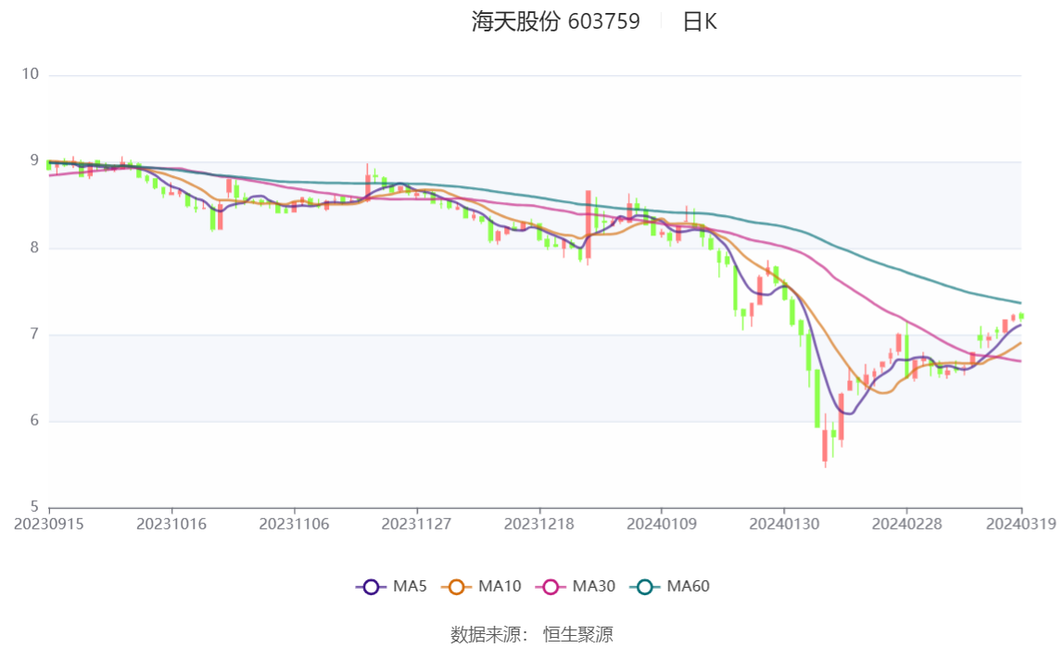
Task: Toggle the MA60 teal legend marker
Action: click(645, 587)
